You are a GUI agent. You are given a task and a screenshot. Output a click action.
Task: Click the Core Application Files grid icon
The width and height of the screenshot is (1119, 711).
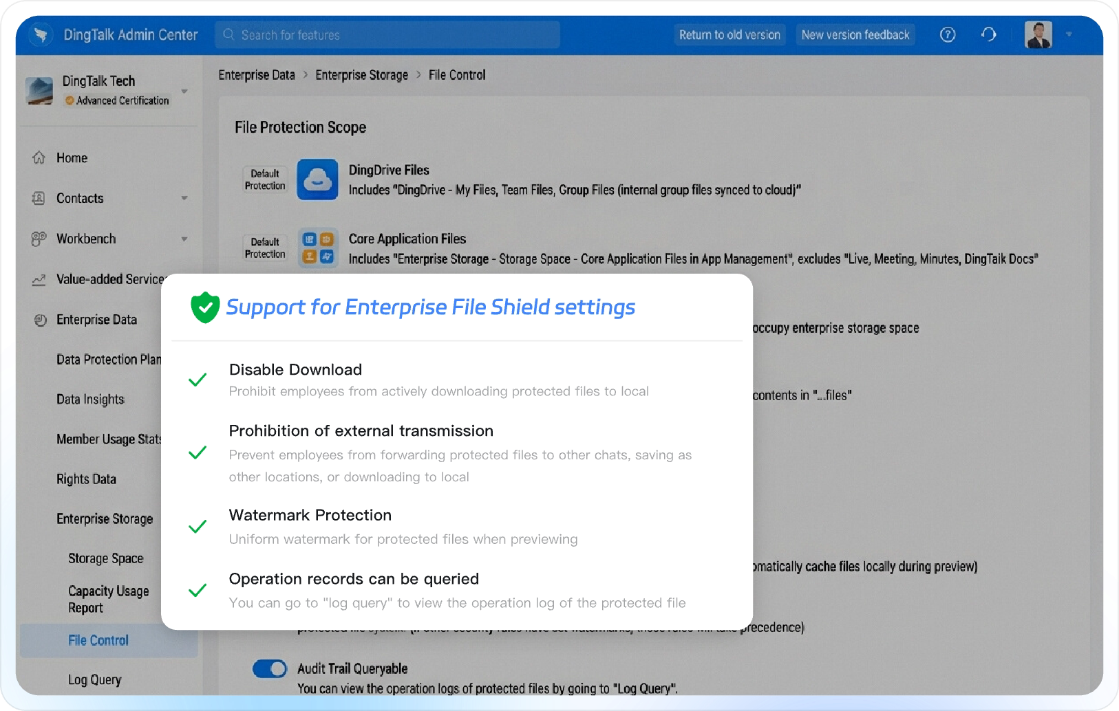(317, 248)
